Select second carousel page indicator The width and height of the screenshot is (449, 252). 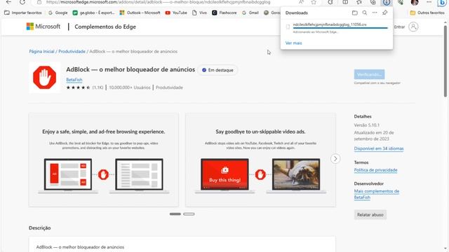(x=189, y=214)
